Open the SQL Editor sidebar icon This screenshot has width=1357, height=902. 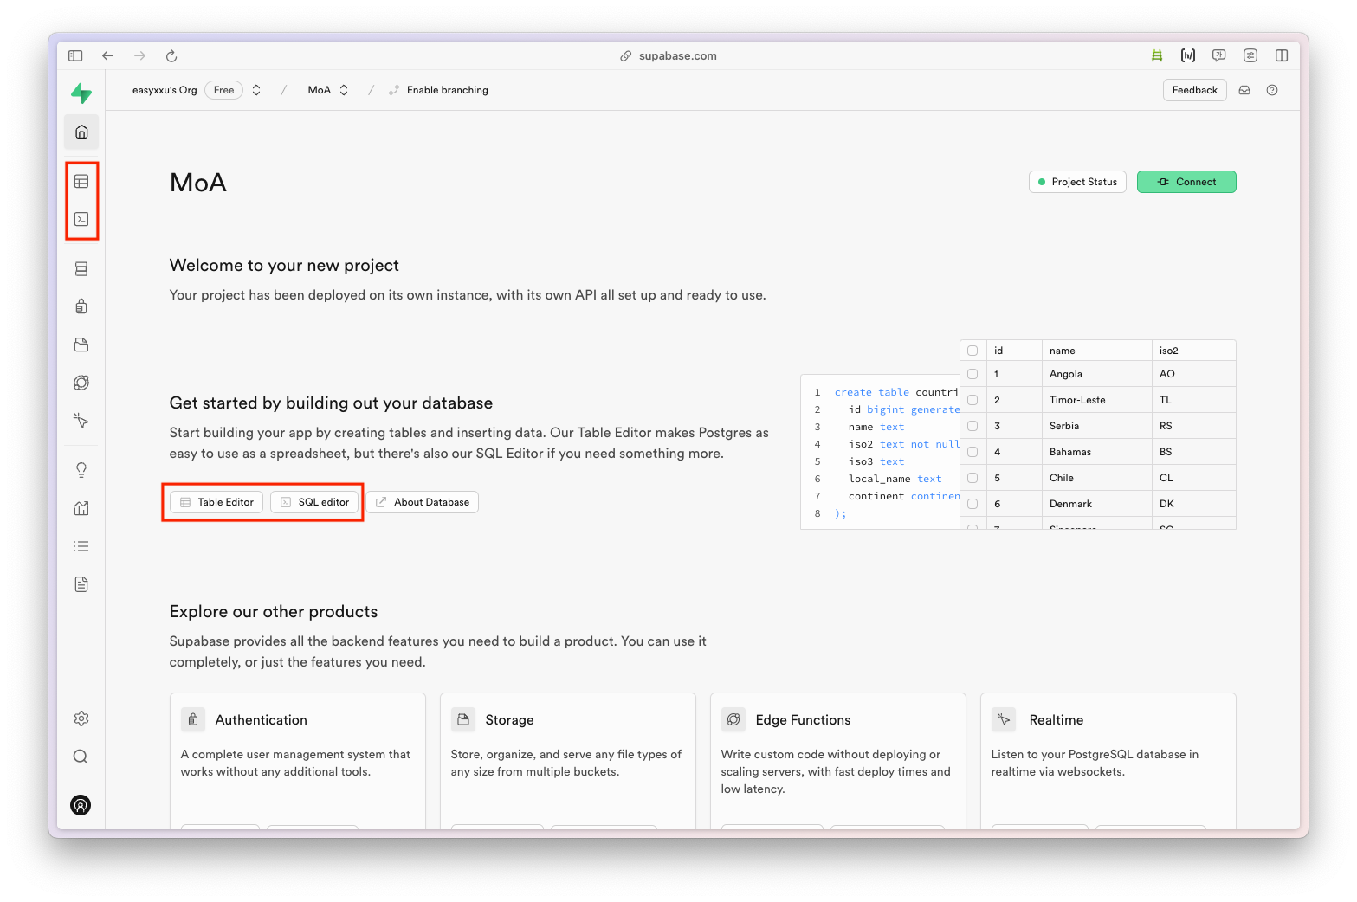tap(81, 219)
